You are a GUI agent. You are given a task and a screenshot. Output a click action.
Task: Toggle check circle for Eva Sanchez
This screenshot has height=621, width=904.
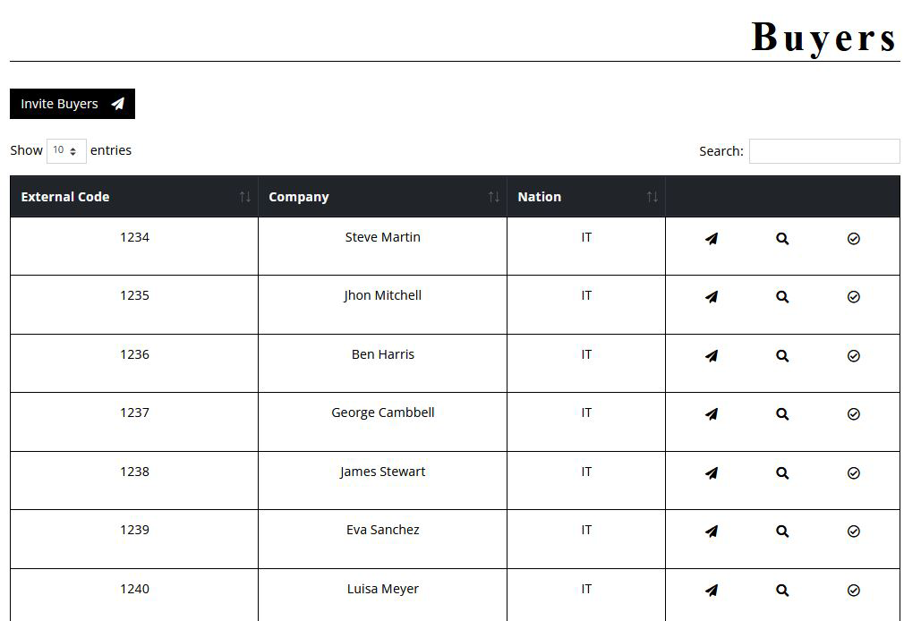tap(853, 532)
